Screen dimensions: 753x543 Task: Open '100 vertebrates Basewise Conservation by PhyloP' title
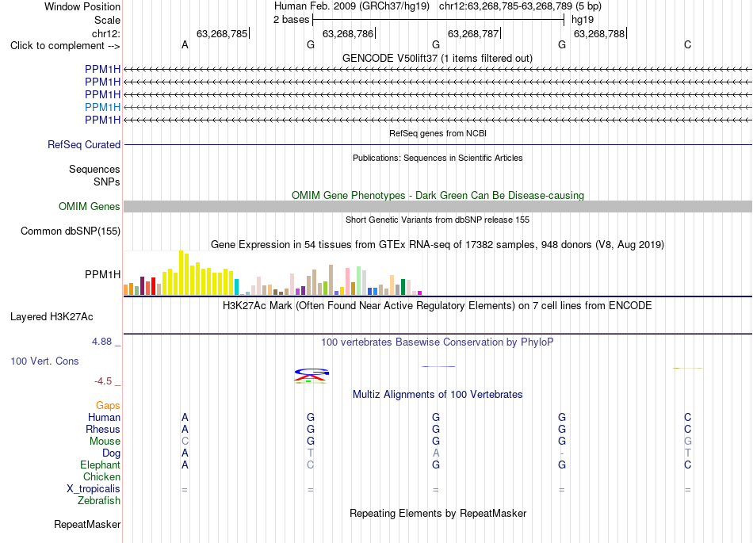point(438,342)
